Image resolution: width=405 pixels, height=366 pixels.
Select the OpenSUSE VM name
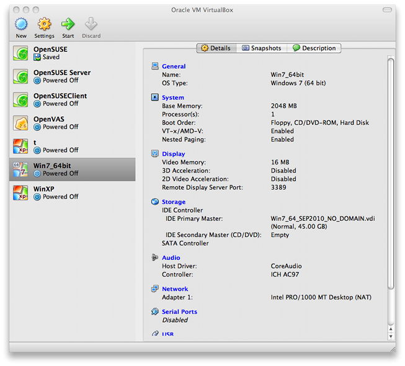click(50, 50)
